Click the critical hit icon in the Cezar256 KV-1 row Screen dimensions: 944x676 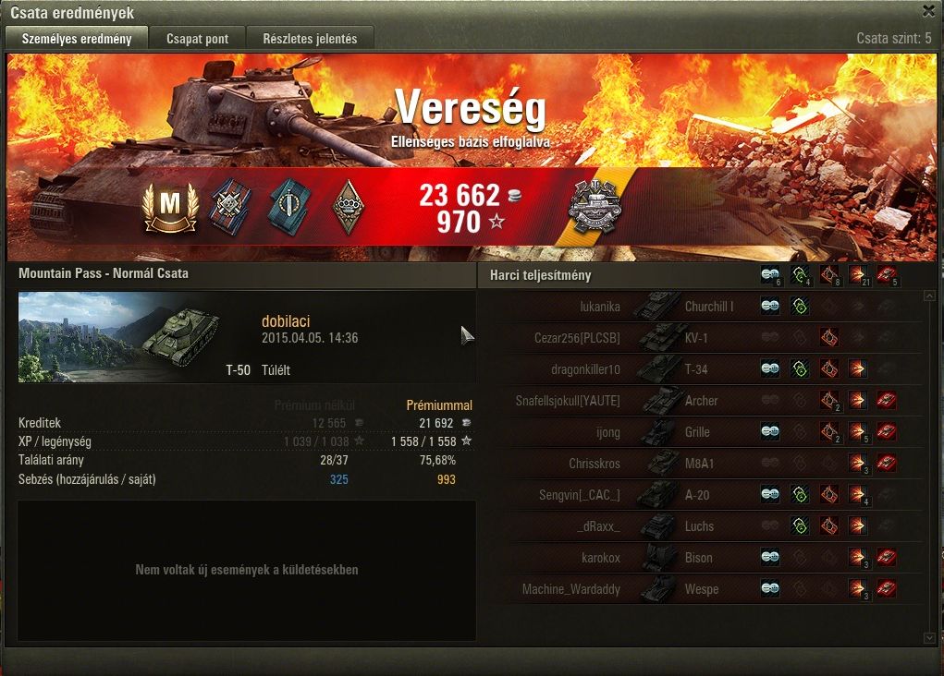(x=829, y=337)
